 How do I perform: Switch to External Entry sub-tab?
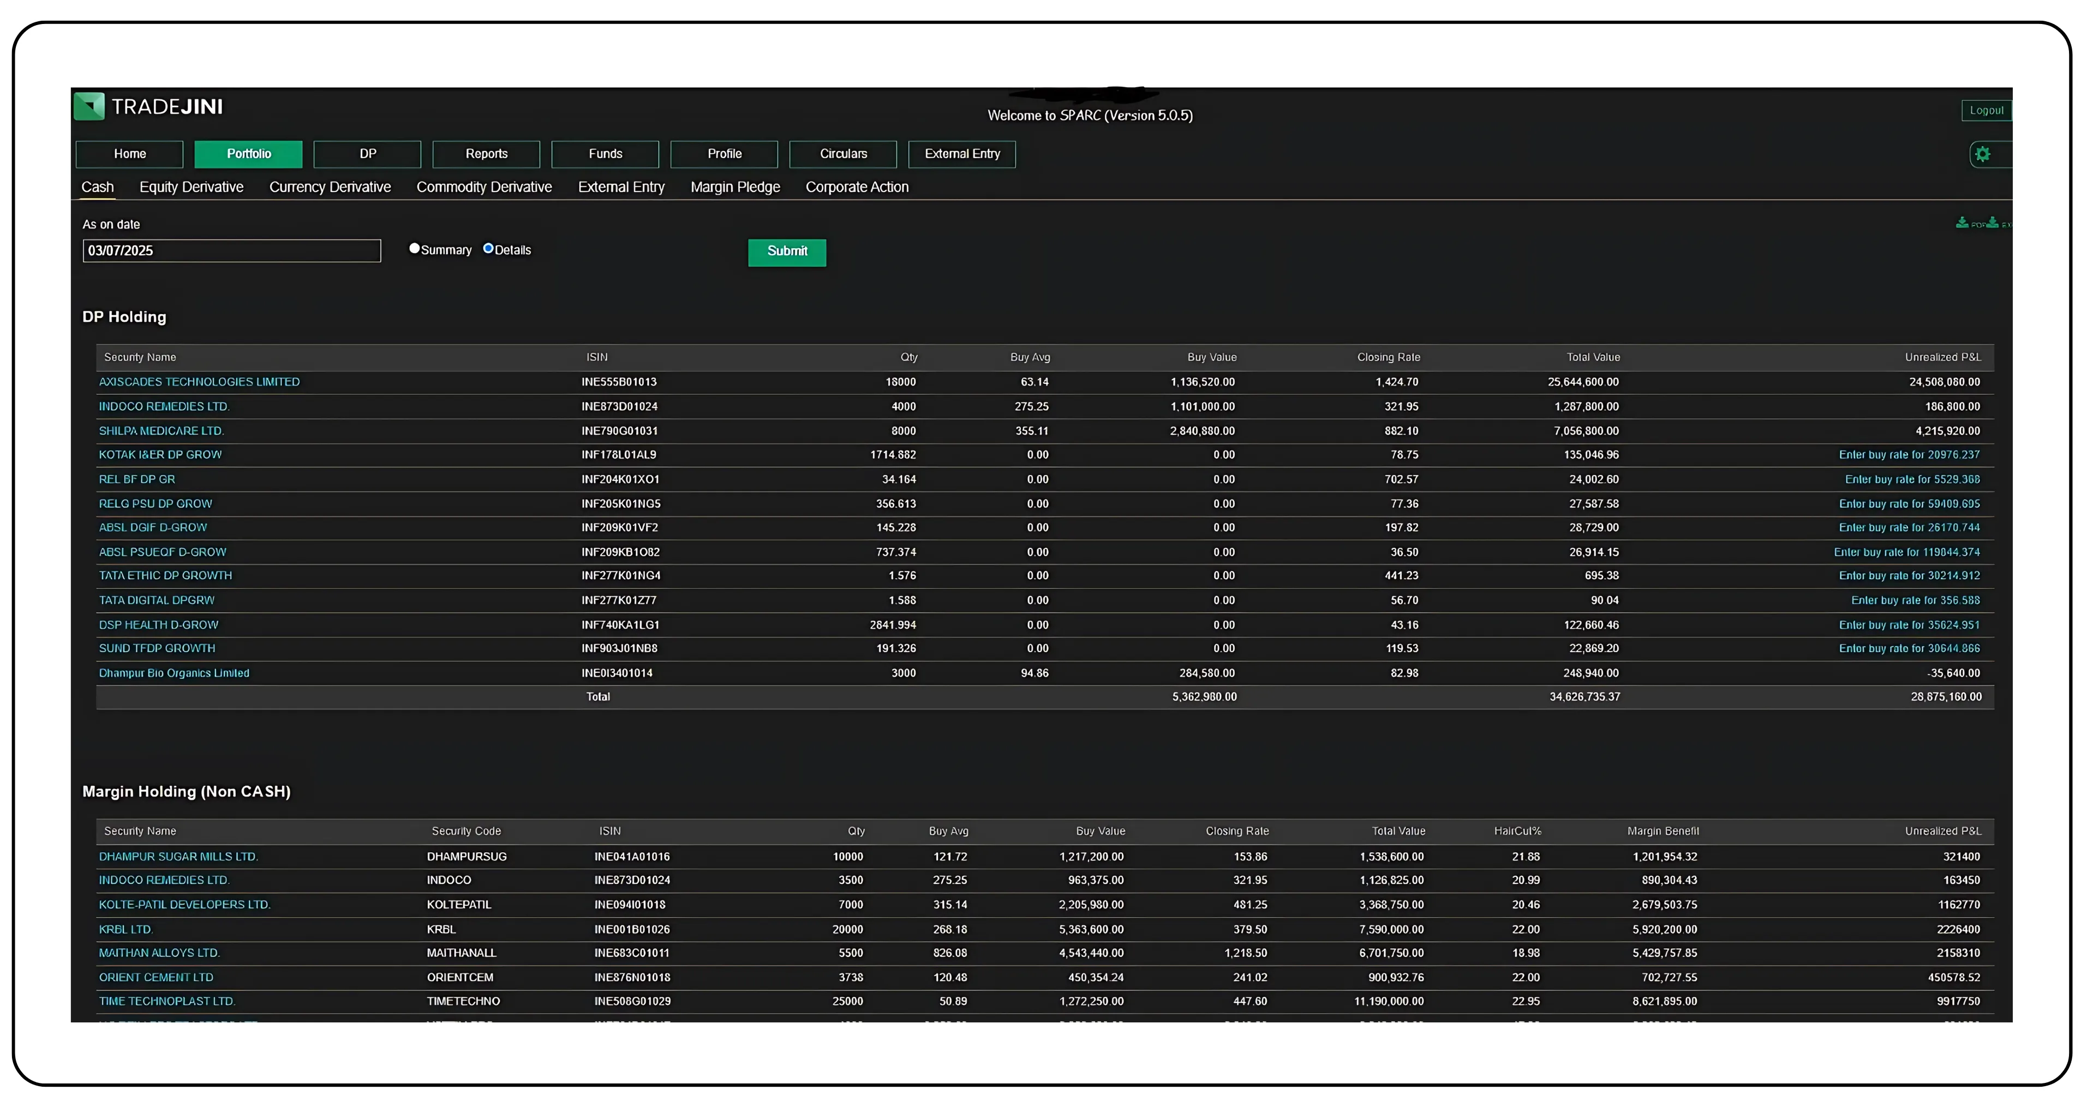point(621,186)
